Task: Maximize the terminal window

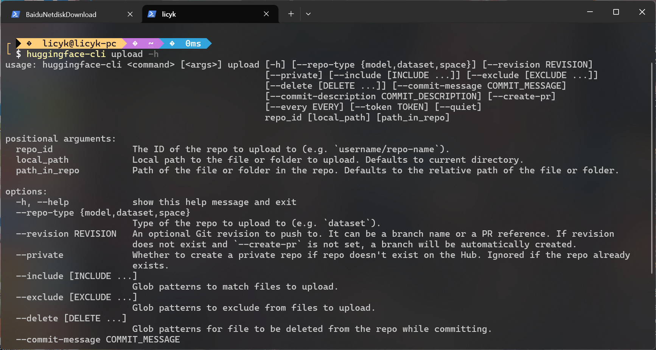Action: (x=616, y=12)
